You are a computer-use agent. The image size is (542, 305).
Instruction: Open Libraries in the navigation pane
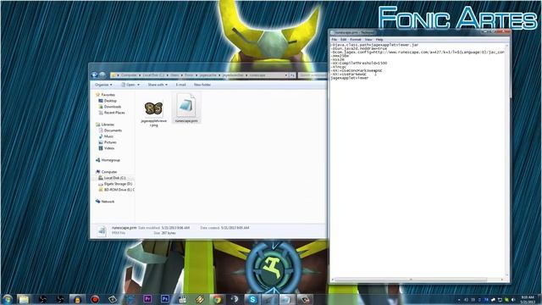point(108,125)
